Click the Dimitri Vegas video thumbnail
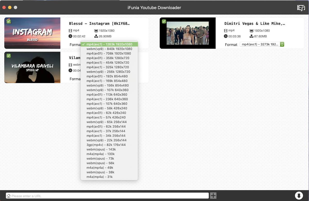 tap(187, 33)
